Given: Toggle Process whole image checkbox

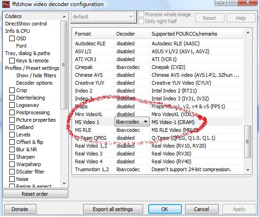Looking at the screenshot, I should tap(141, 14).
